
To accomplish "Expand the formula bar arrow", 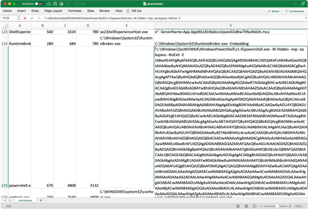I will click(306, 18).
